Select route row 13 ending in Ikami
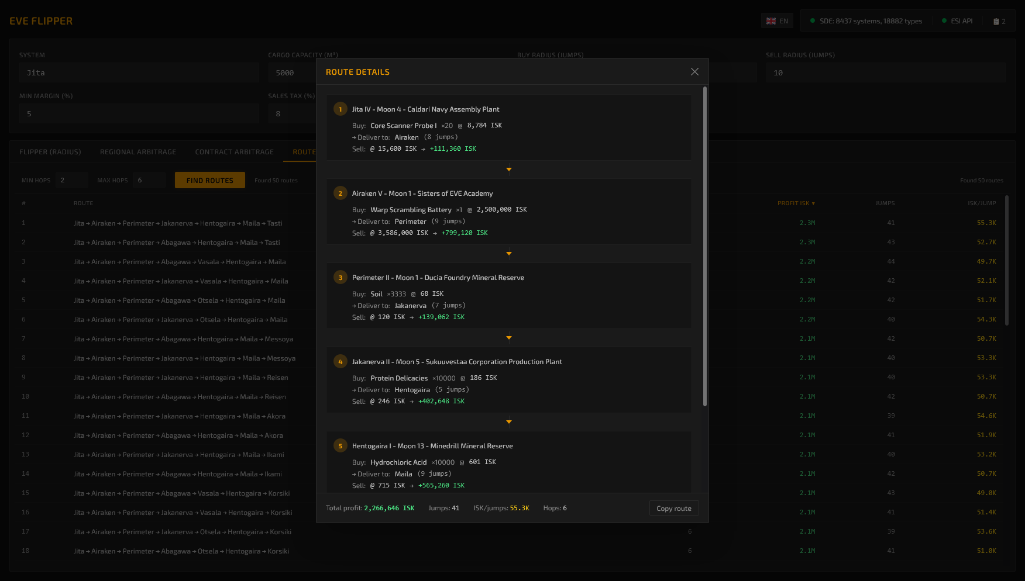 [509, 455]
